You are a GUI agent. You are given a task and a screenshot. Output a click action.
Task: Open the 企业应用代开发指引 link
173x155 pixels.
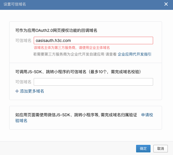pyautogui.click(x=134, y=54)
